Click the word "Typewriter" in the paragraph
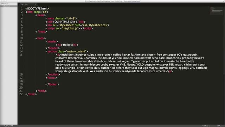The width and height of the screenshot is (225, 127). (138, 61)
